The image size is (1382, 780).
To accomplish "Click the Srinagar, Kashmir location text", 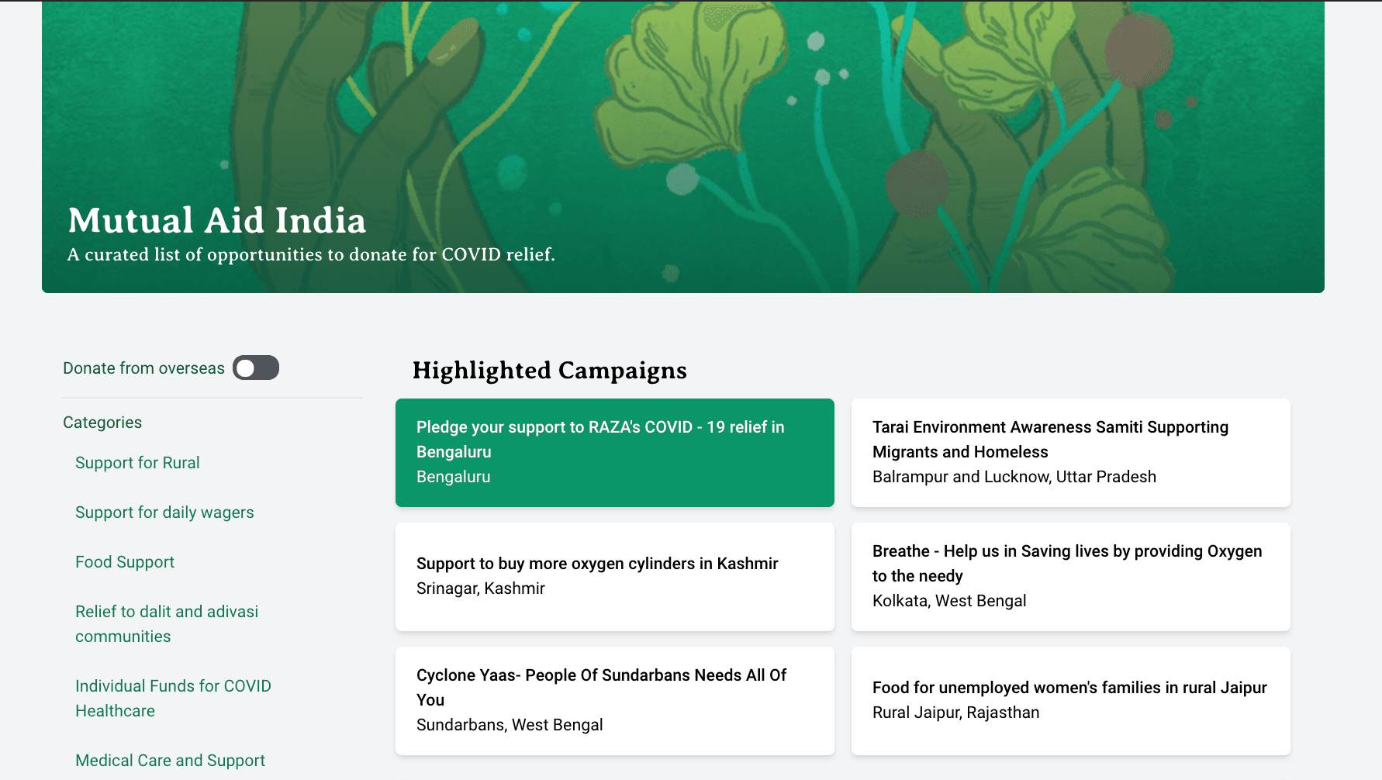I will [x=480, y=588].
